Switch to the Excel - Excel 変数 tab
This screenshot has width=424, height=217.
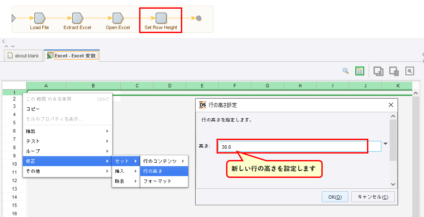[x=72, y=56]
